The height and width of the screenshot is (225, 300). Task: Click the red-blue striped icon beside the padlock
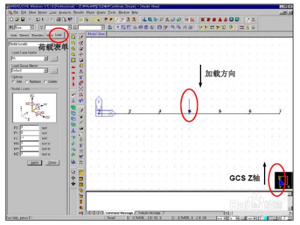tap(242, 28)
